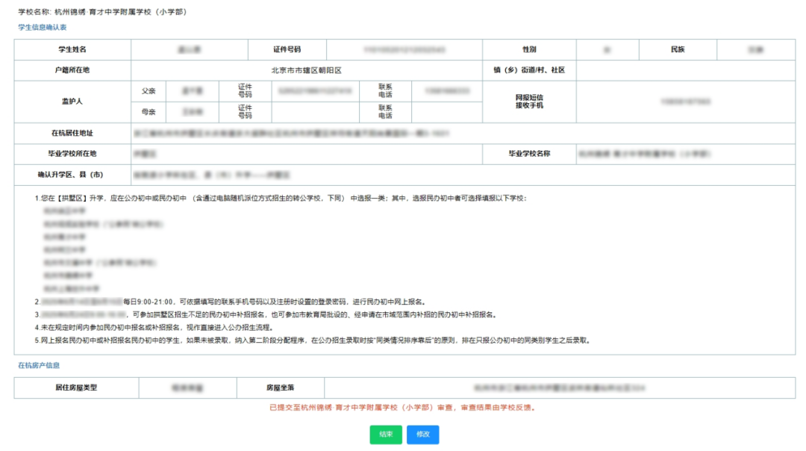The width and height of the screenshot is (806, 451).
Task: Click 镇（乡）街道/村、社区 label cell
Action: pos(529,70)
